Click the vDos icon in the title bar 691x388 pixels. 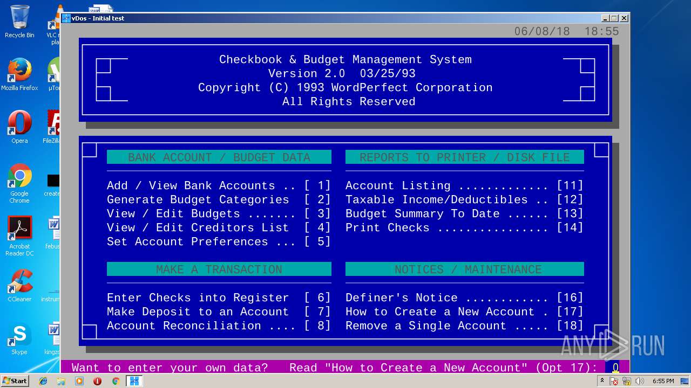point(66,18)
